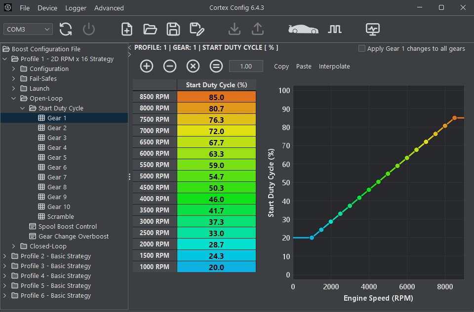Screen dimensions: 474x312
Task: Select the 7000 RPM cell showing 72.0
Action: 216,131
